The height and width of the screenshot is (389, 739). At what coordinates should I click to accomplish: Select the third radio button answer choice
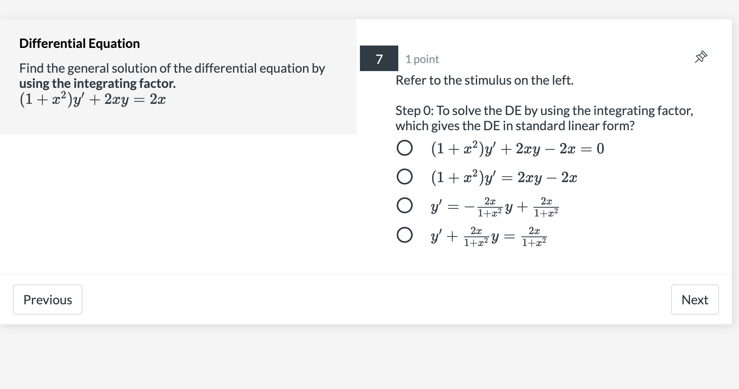coord(405,206)
